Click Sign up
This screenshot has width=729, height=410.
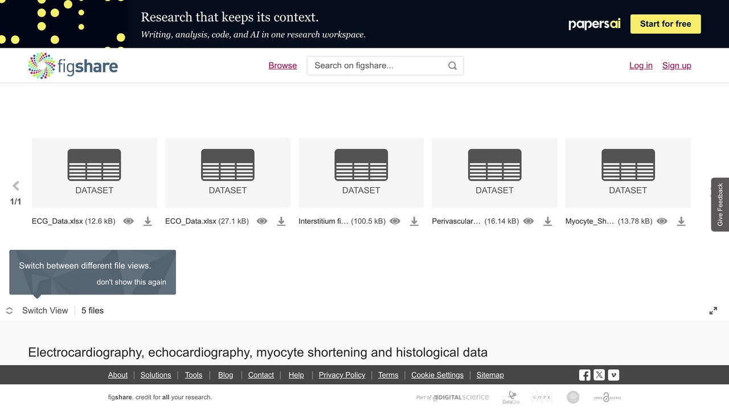pyautogui.click(x=677, y=65)
